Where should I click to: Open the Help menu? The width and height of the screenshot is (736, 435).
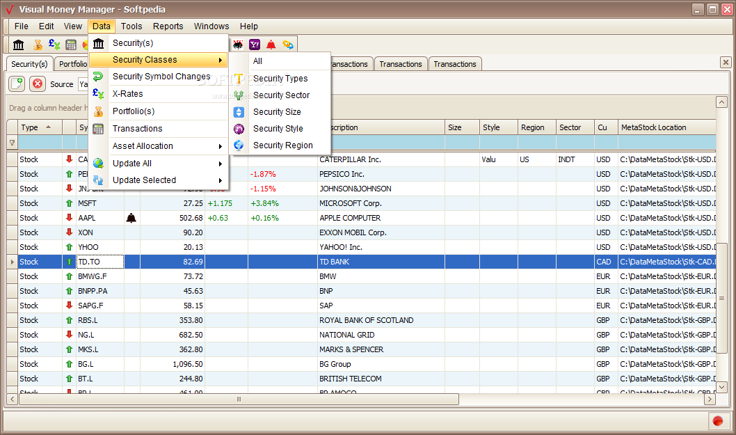coord(249,26)
